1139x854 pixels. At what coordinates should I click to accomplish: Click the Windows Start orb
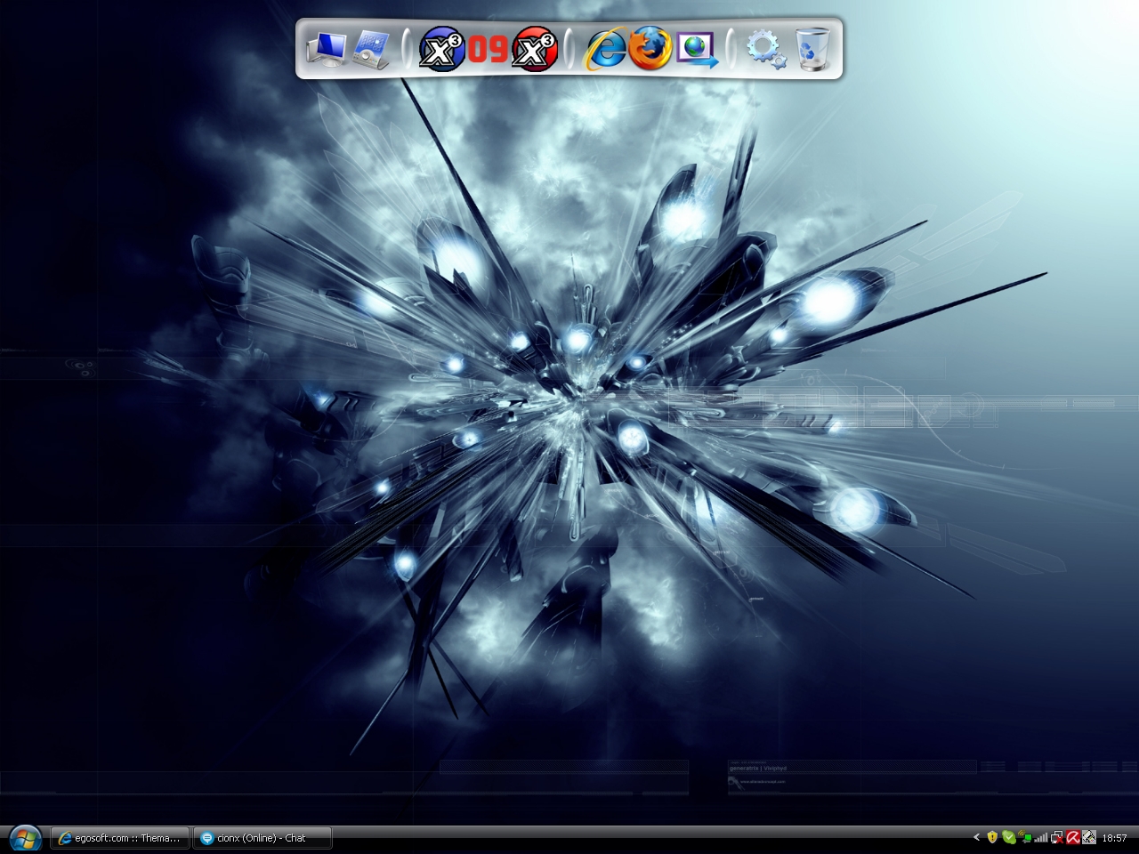tap(24, 838)
